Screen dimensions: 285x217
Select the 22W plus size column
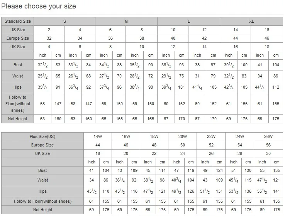(x=211, y=136)
